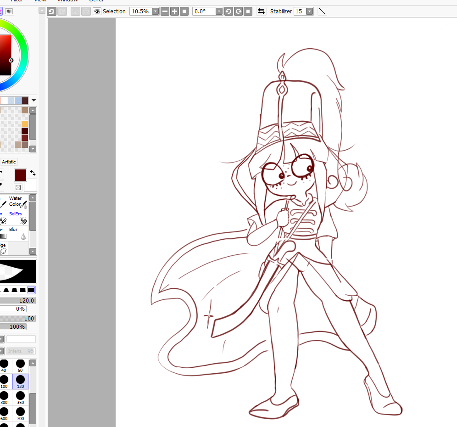Open the Stabilizer value dropdown
457x427 pixels.
[309, 11]
